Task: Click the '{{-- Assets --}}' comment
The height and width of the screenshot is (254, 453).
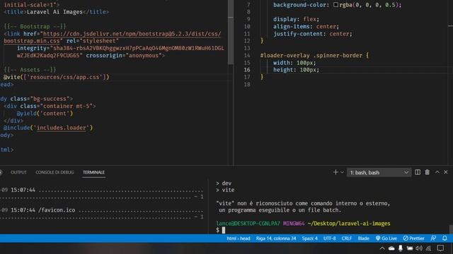Action: click(30, 70)
